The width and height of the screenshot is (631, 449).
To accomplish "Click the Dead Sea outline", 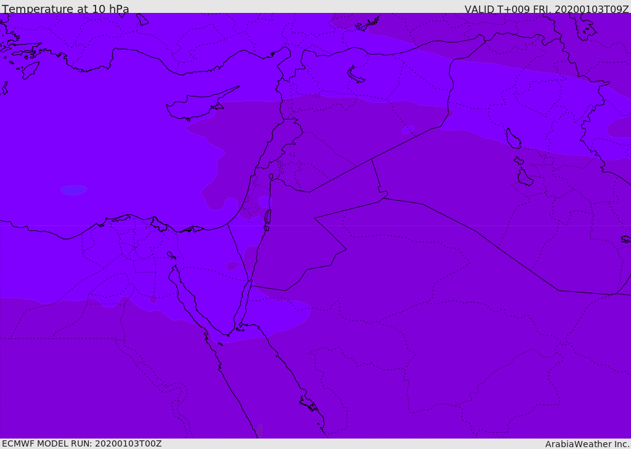I will (267, 217).
